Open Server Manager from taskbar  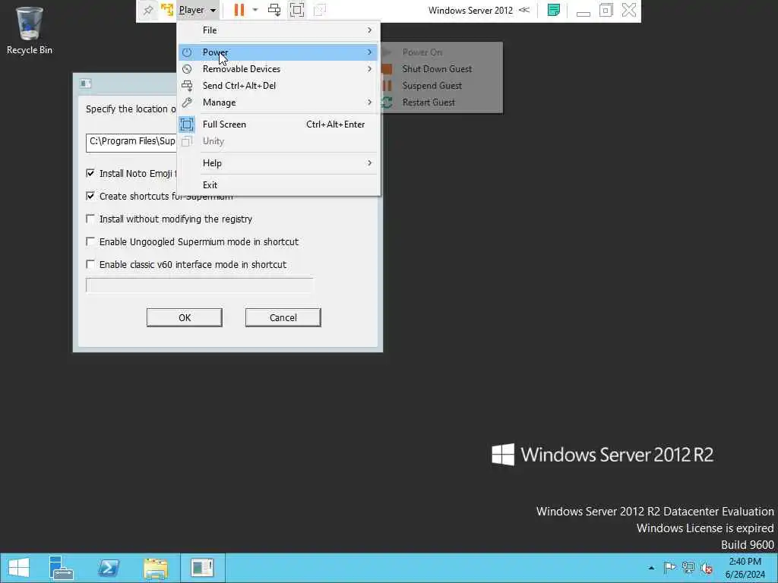point(62,568)
